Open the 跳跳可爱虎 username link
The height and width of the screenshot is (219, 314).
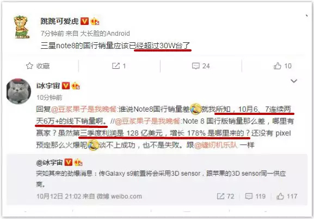[x=59, y=21]
